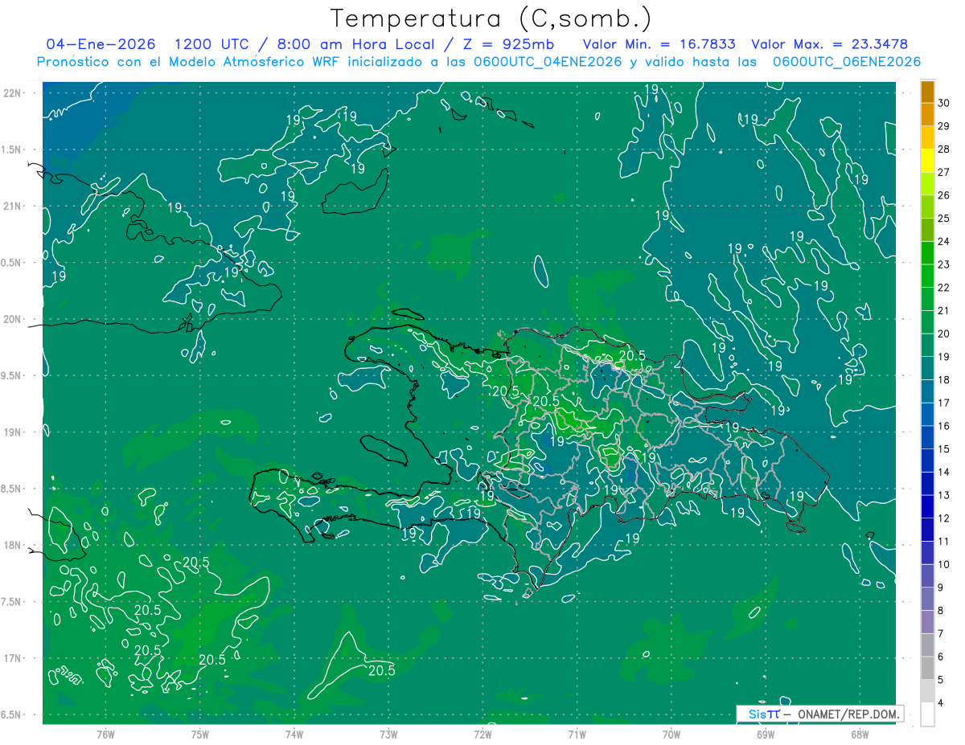Image resolution: width=965 pixels, height=745 pixels.
Task: Click the "76W" longitude axis label
Action: (105, 735)
